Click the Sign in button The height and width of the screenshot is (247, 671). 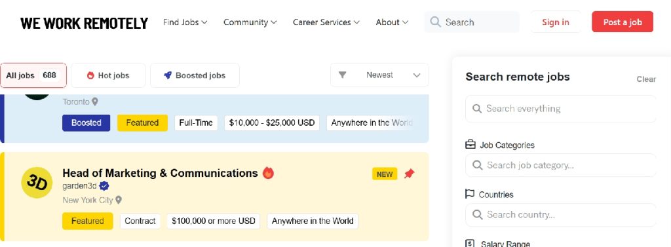click(x=556, y=22)
